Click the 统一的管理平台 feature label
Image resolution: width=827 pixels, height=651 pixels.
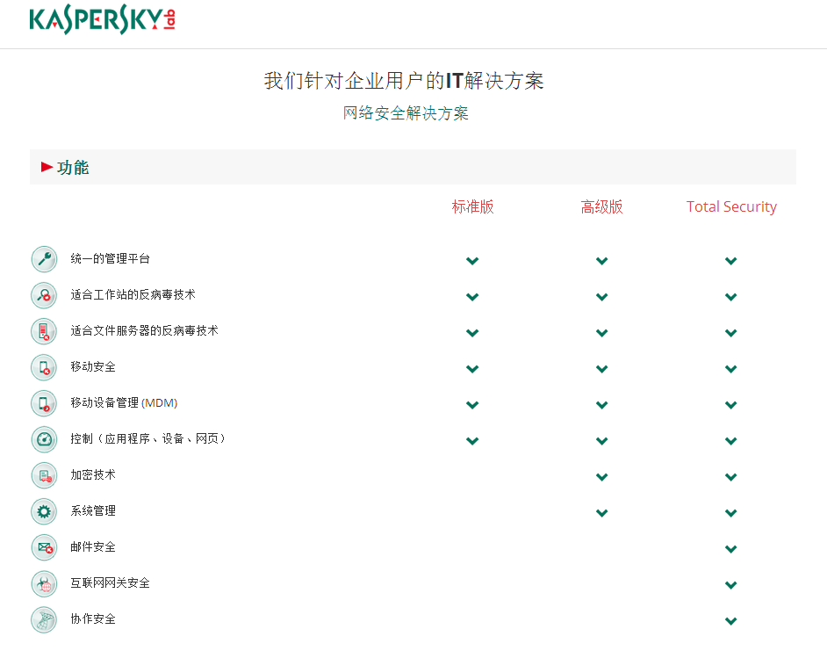111,258
